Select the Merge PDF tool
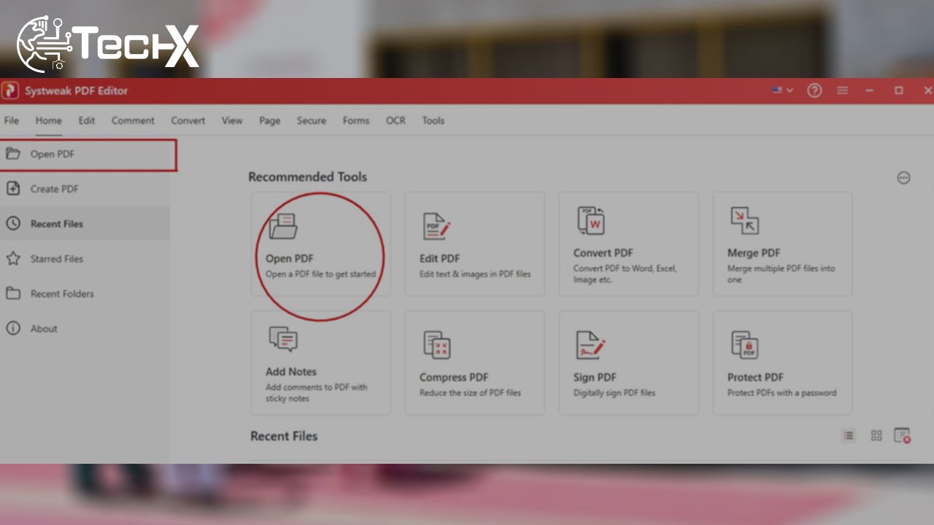 pyautogui.click(x=781, y=244)
